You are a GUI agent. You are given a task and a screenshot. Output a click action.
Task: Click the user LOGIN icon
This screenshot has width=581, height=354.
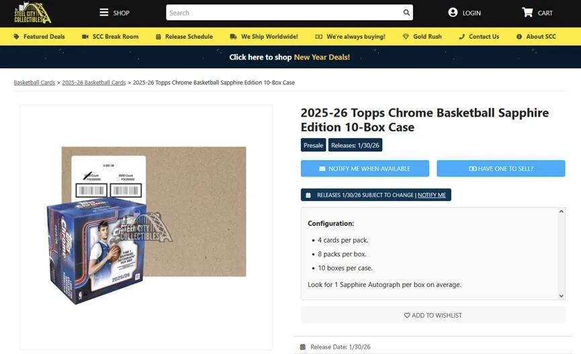click(x=453, y=13)
